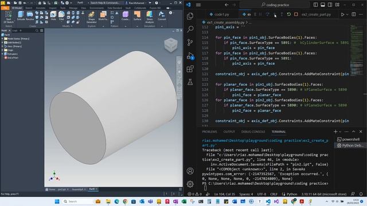Expand Model States node in Inventor browser
The image size is (367, 206).
[x=2, y=39]
